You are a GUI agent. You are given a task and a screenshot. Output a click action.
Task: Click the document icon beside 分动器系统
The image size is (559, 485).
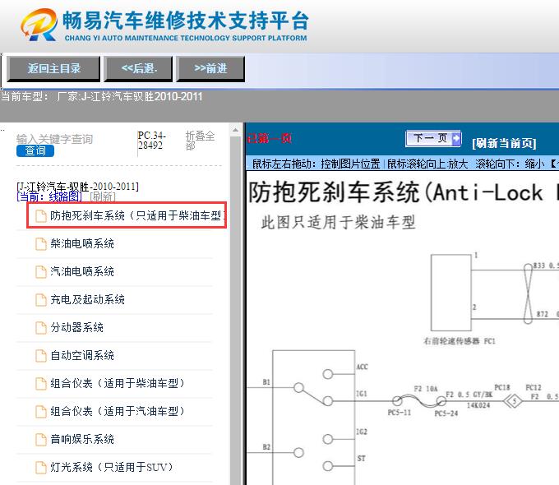click(41, 328)
